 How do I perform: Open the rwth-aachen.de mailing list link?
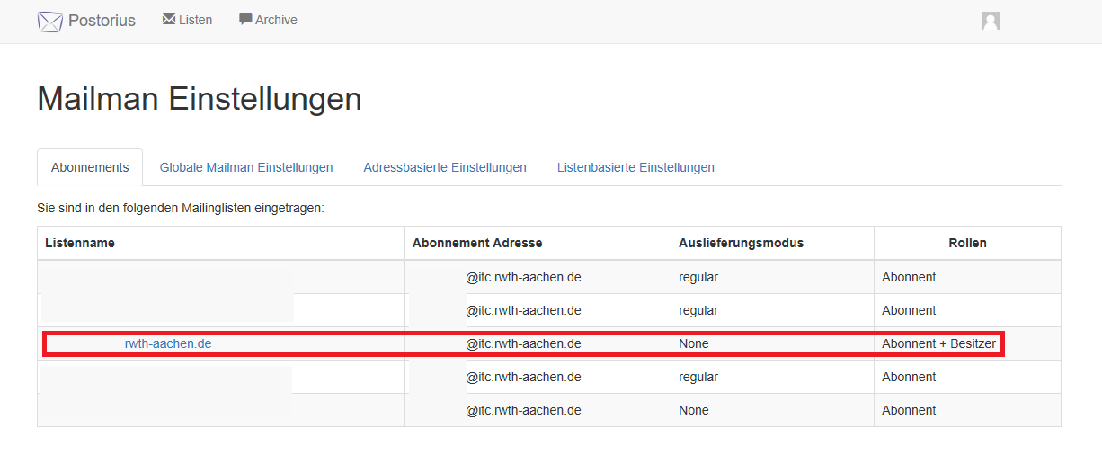(x=168, y=343)
